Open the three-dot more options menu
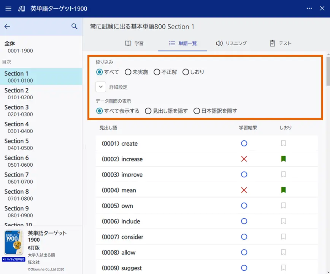The width and height of the screenshot is (330, 274). 309,8
